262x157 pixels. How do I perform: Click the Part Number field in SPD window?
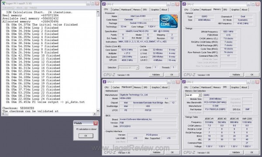(x=215, y=109)
